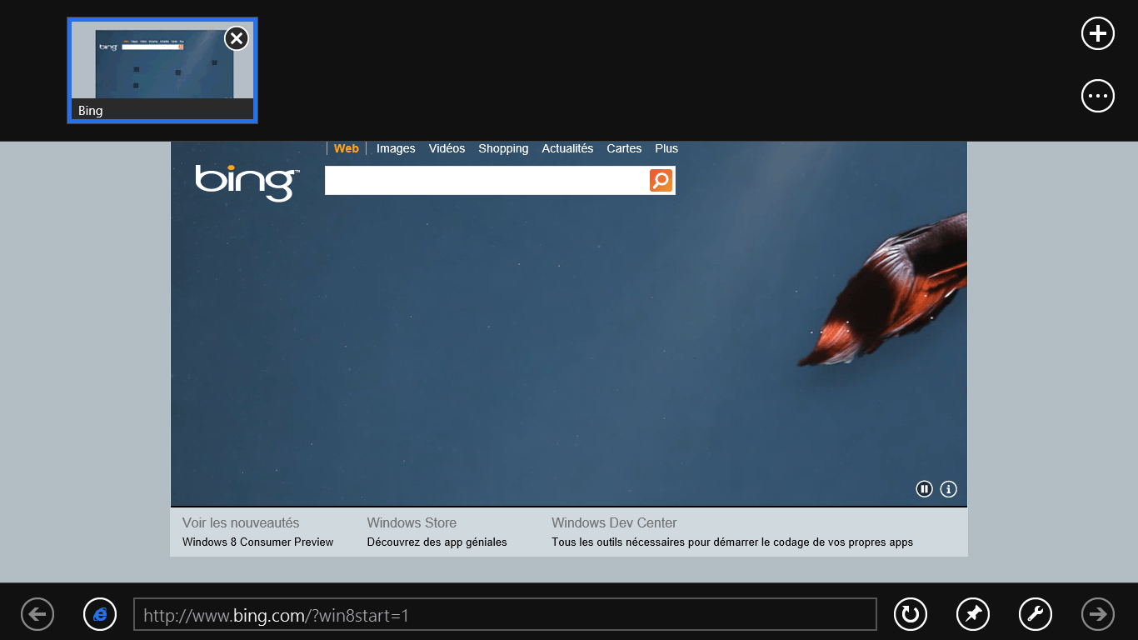Switch to Images search tab

pos(396,148)
